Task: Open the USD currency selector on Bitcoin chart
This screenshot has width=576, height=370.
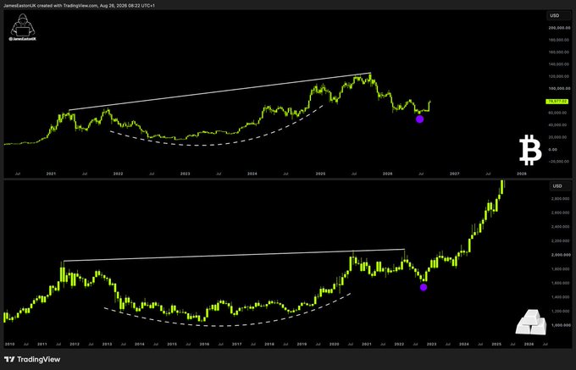Action: 560,16
